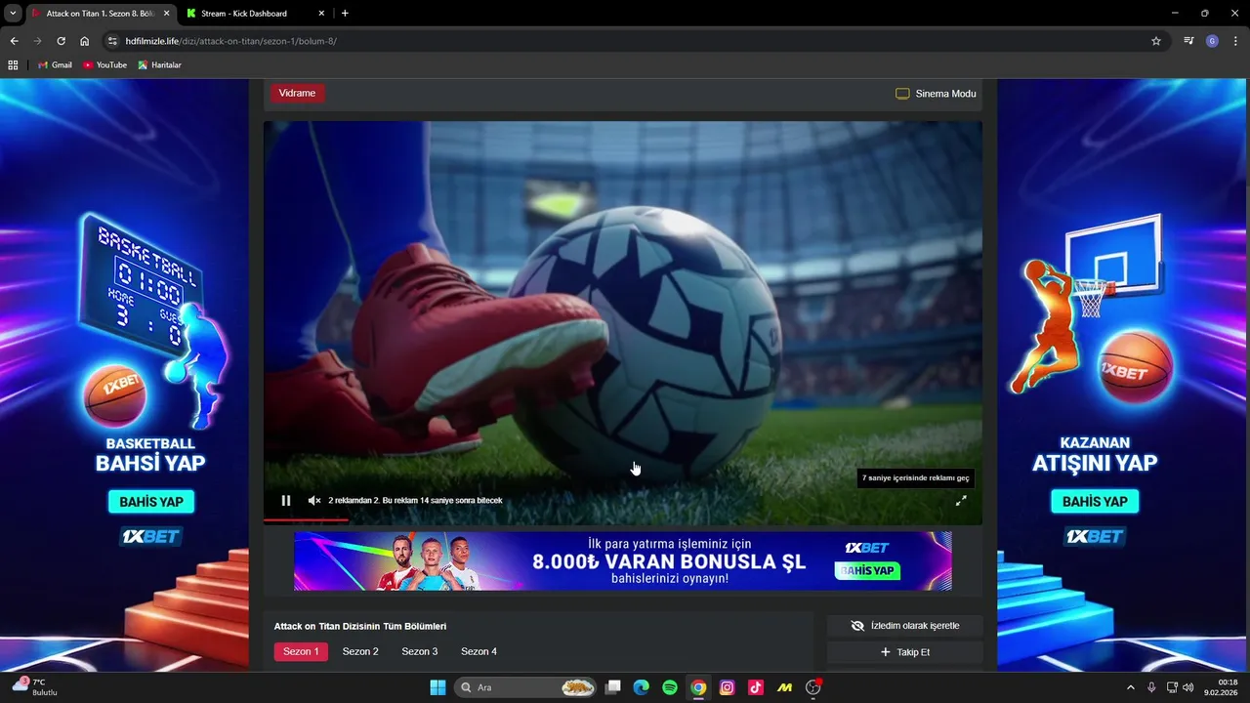The height and width of the screenshot is (703, 1250).
Task: Open the OBS Studio taskbar icon
Action: click(x=813, y=687)
